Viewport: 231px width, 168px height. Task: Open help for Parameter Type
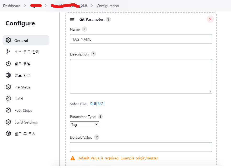pyautogui.click(x=100, y=116)
